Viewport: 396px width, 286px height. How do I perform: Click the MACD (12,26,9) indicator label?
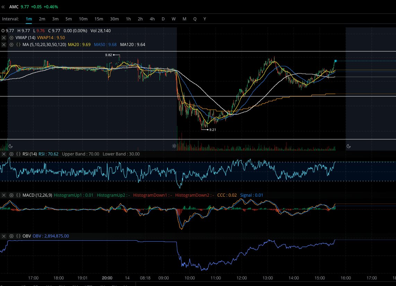point(37,195)
